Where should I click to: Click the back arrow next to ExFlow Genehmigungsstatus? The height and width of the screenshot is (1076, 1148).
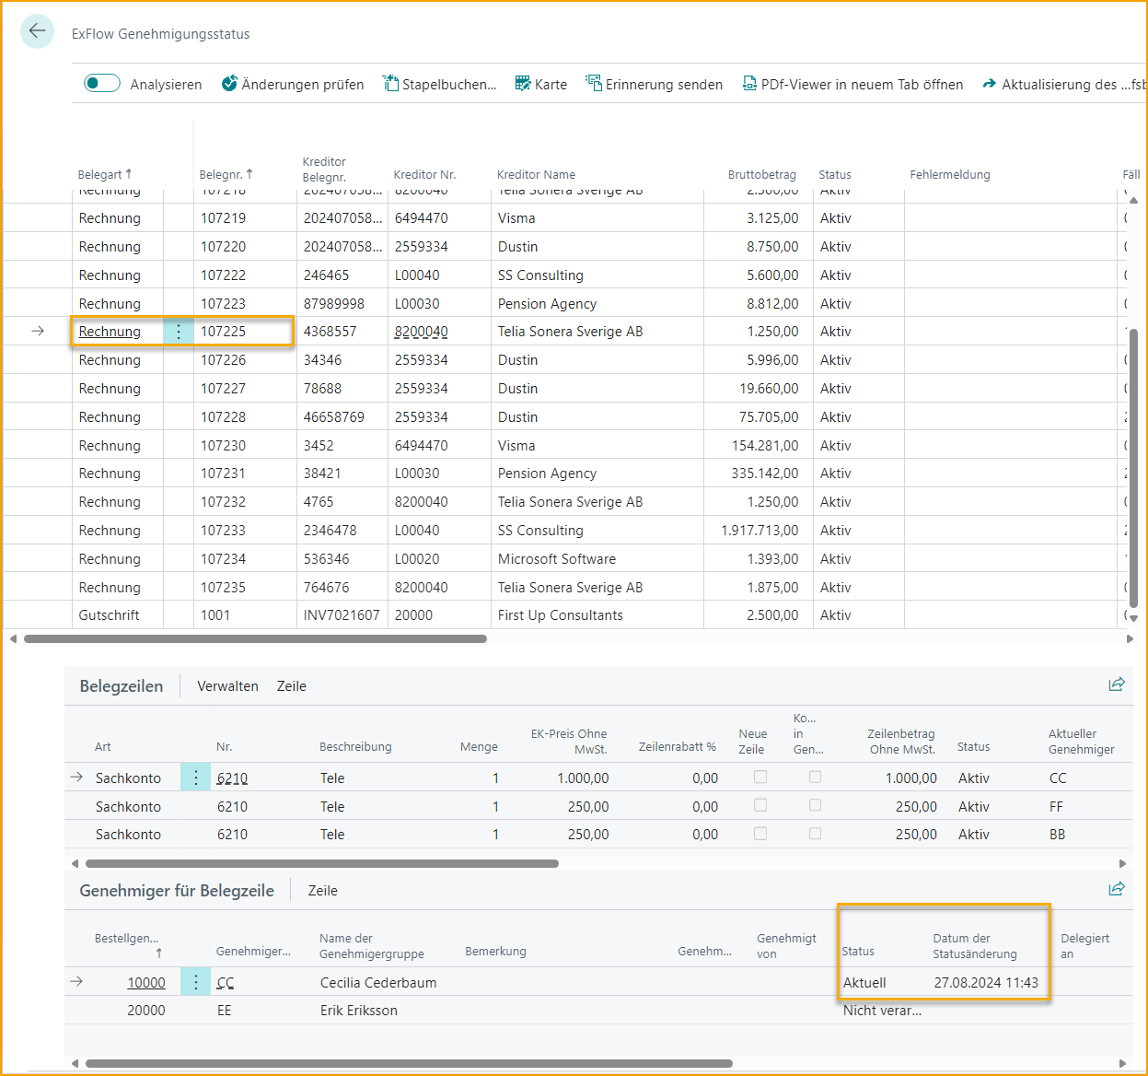click(37, 31)
